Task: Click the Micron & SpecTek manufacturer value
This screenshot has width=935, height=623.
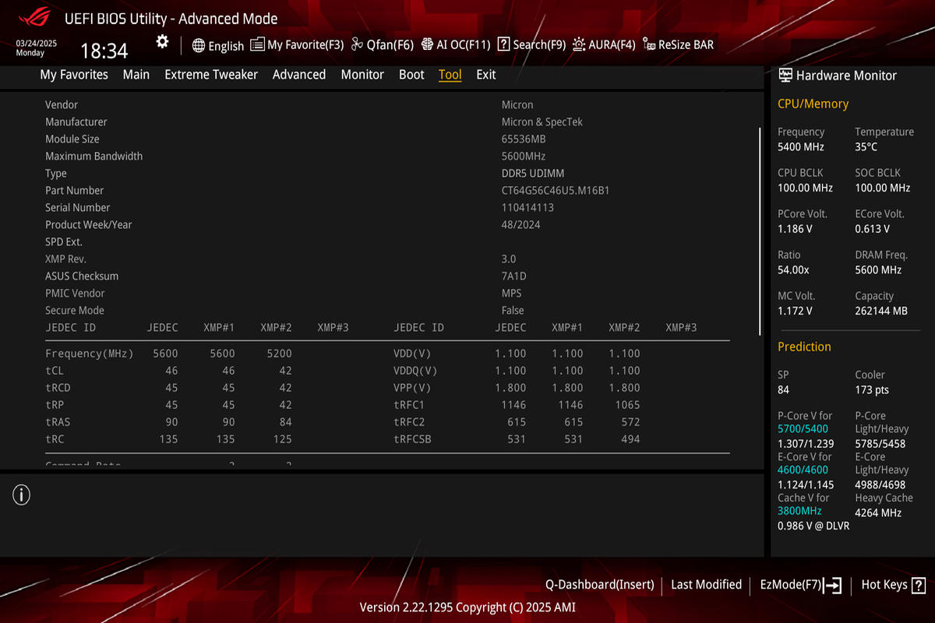Action: coord(542,121)
